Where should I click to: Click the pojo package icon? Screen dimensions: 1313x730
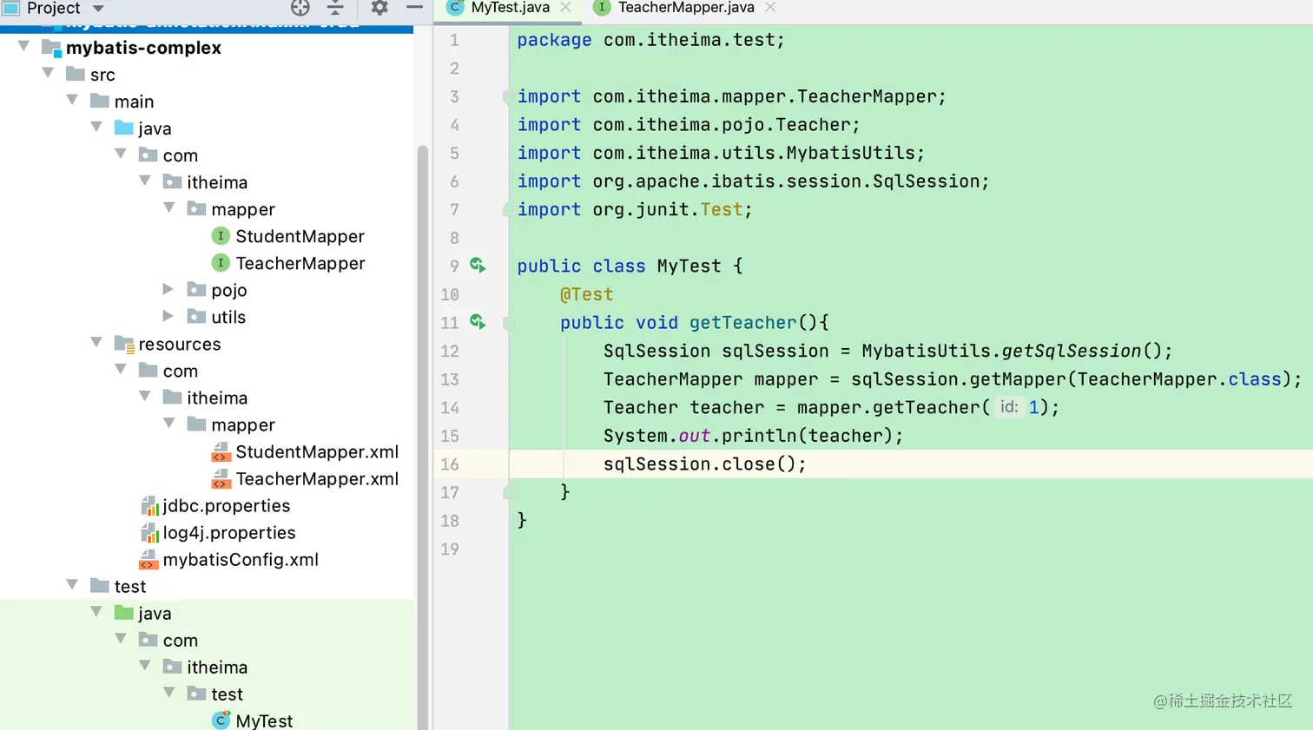[197, 290]
